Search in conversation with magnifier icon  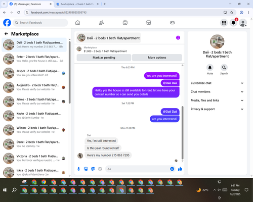point(224,68)
